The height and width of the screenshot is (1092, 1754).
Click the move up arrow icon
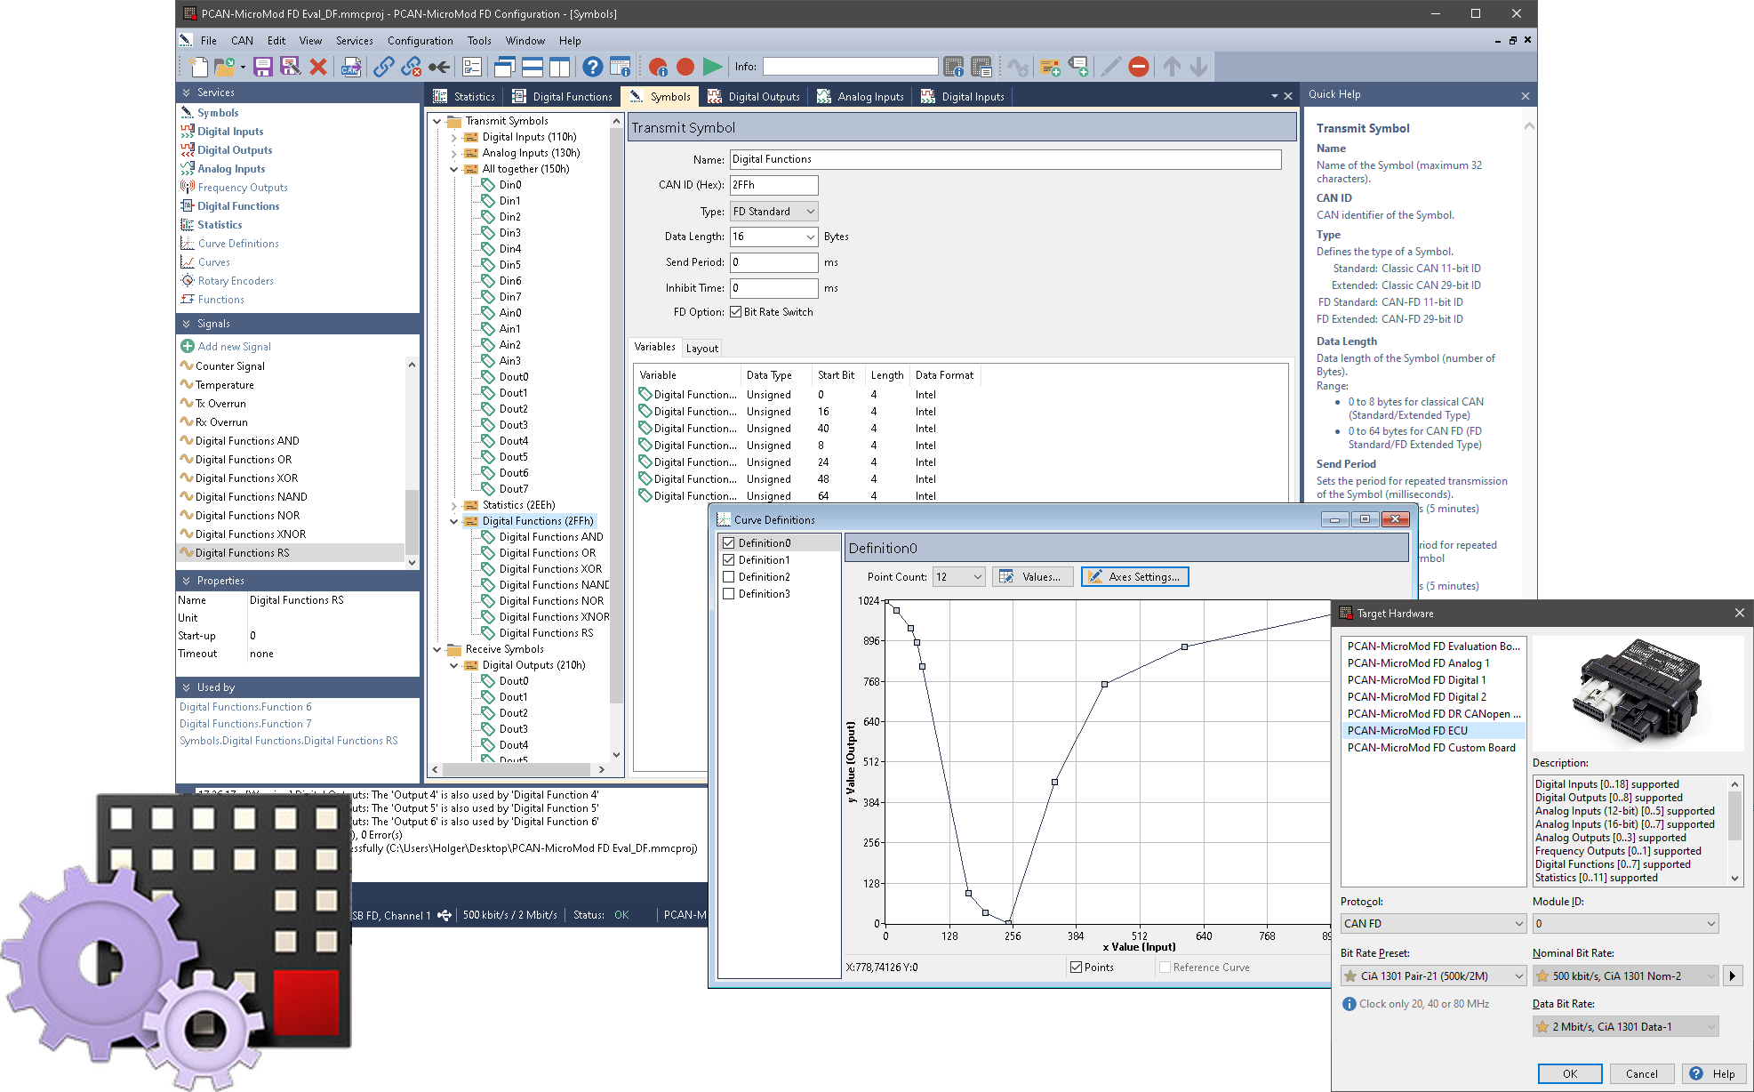[1172, 67]
